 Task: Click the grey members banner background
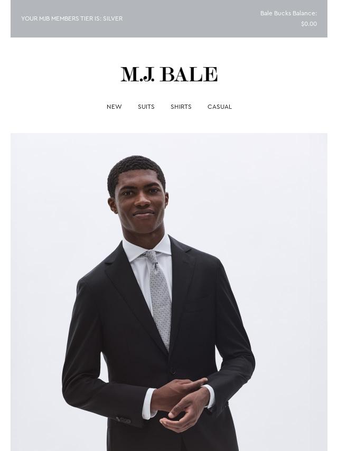[x=169, y=18]
